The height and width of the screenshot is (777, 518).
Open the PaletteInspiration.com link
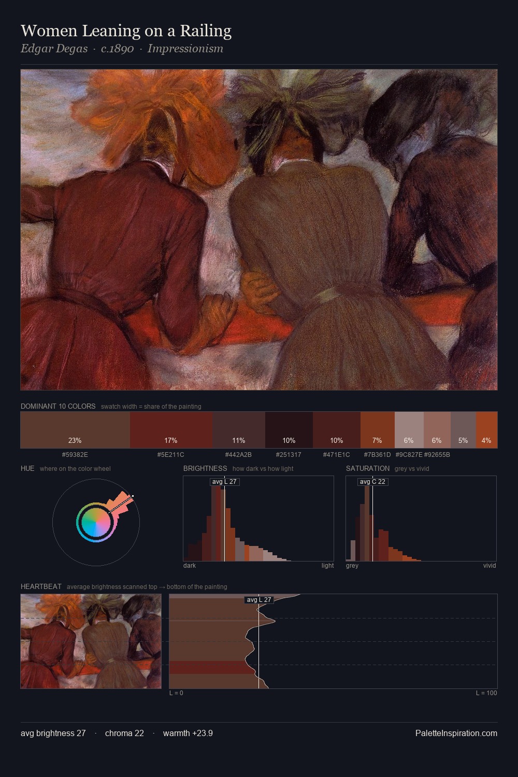[x=456, y=733]
